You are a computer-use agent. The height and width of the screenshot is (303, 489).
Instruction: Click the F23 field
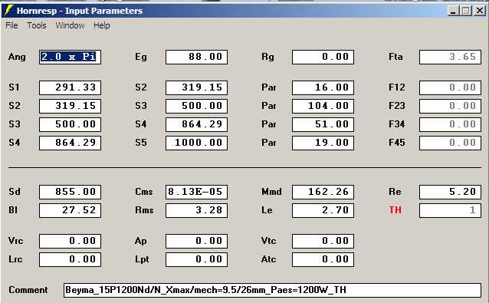(450, 106)
